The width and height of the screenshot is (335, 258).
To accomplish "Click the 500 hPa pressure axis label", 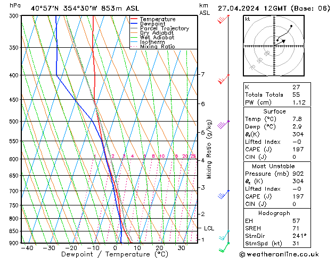I will tap(14, 122).
